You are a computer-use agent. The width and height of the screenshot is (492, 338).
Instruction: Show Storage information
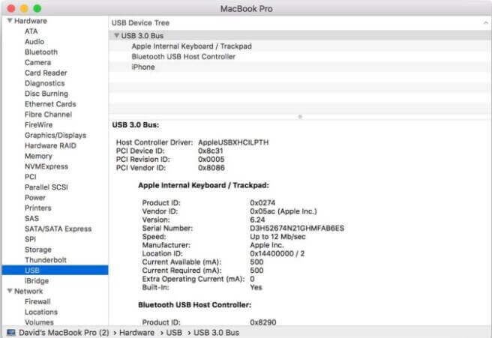[x=38, y=250]
